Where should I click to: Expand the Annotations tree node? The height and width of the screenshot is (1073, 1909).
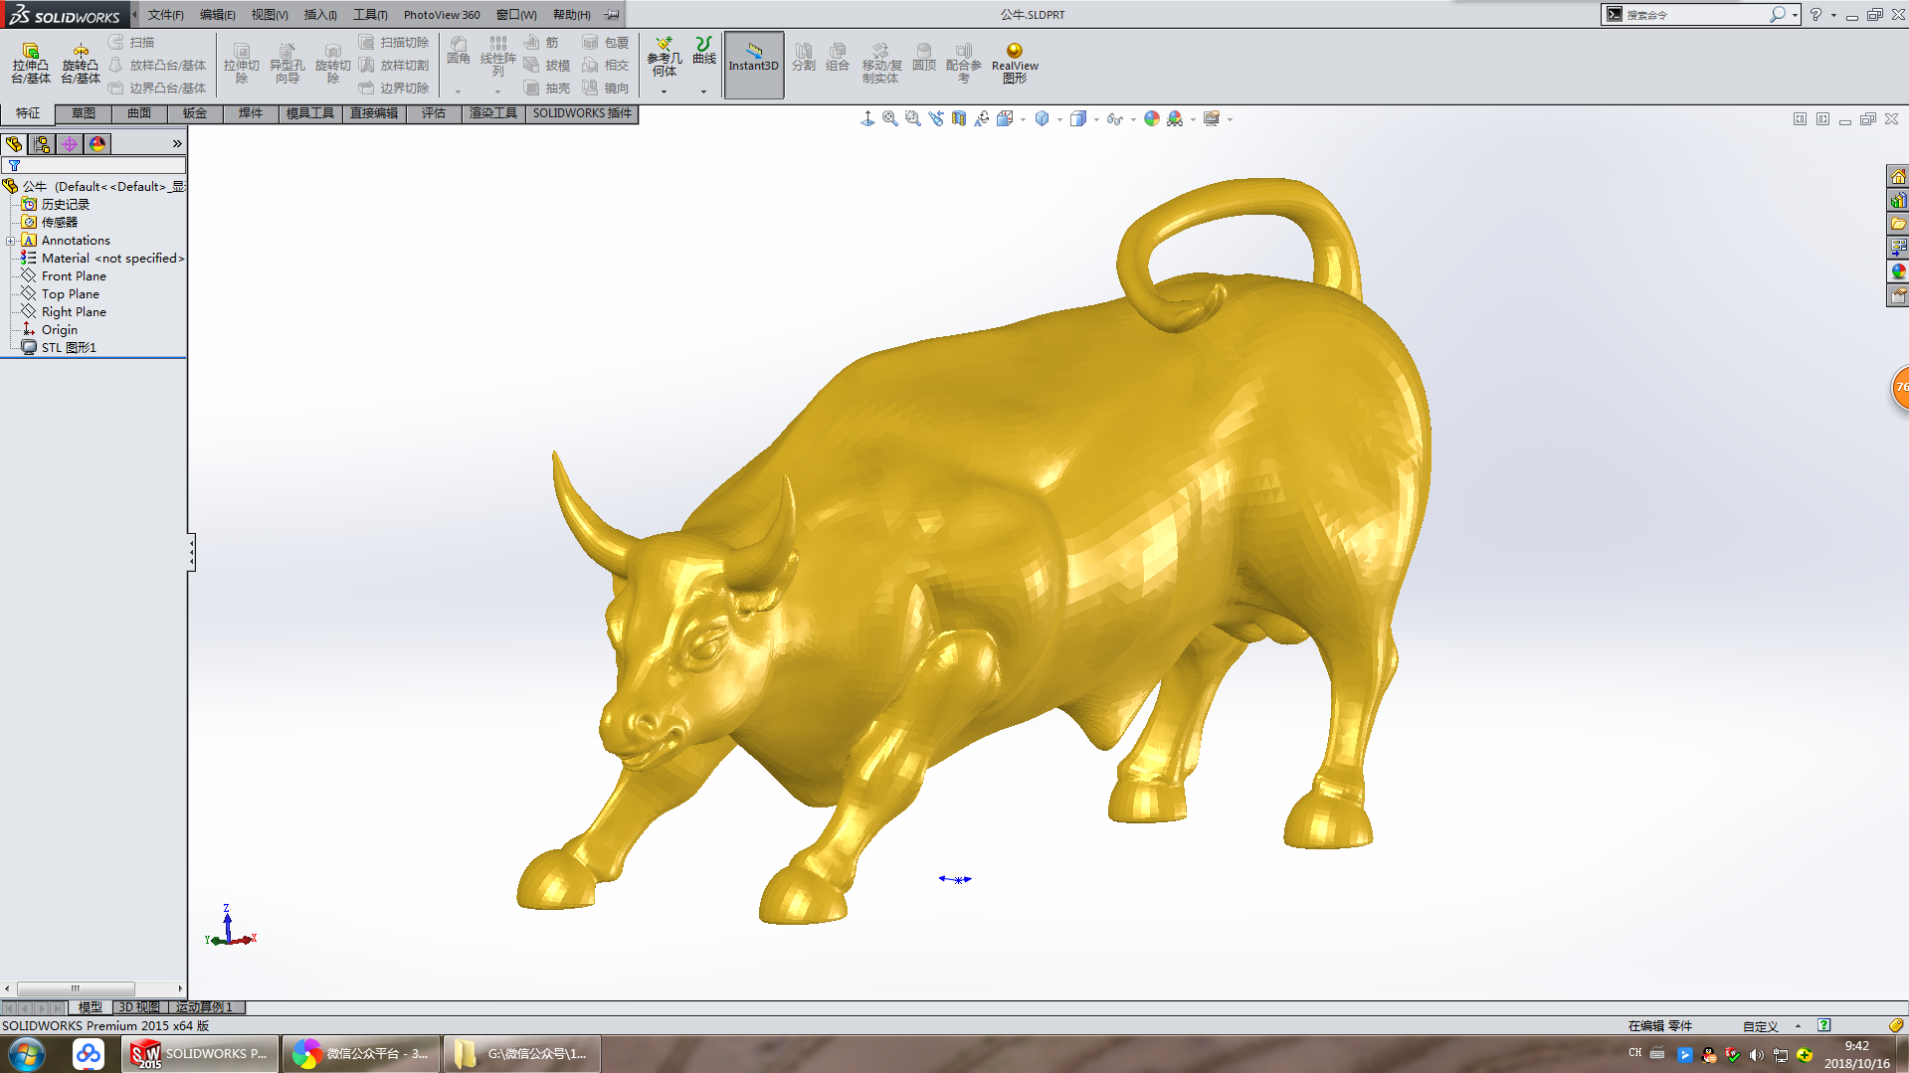click(x=10, y=241)
